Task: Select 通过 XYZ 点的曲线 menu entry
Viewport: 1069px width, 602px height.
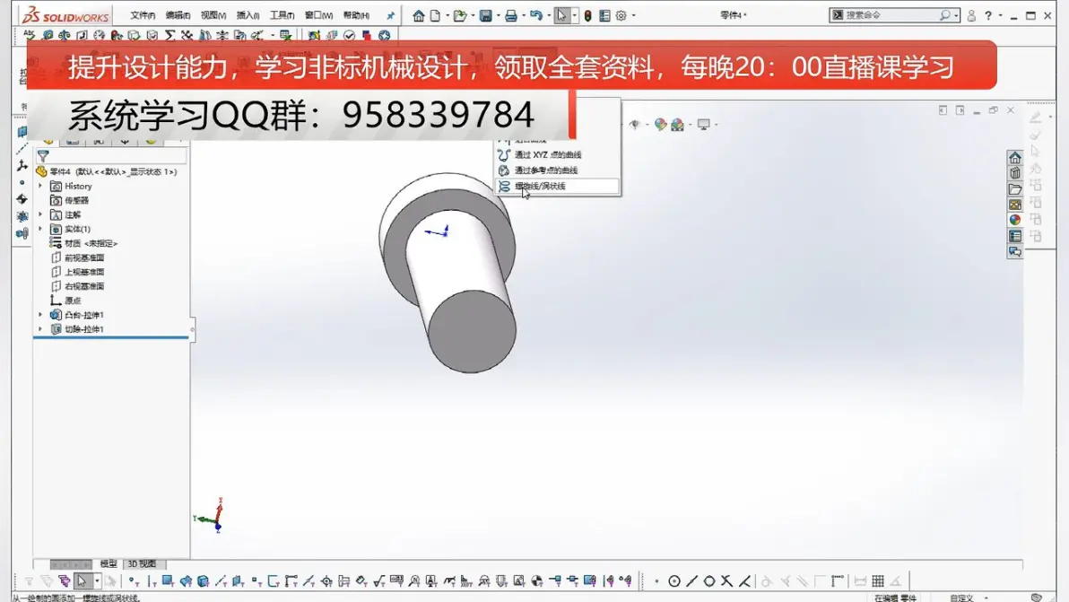Action: pos(547,155)
